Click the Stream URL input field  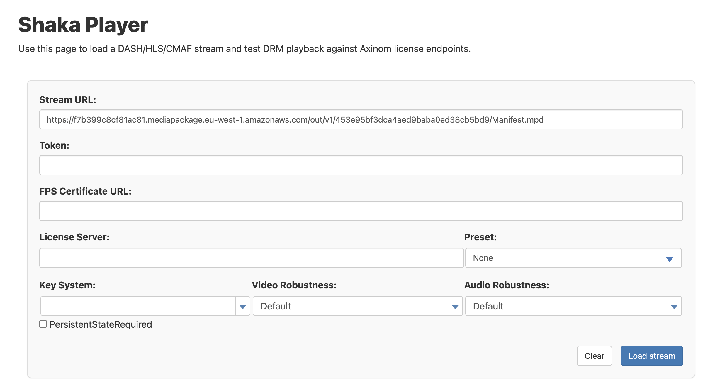(361, 120)
